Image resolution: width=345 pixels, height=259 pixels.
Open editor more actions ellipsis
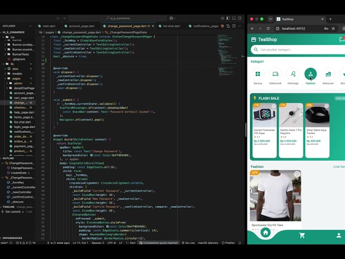(x=239, y=26)
